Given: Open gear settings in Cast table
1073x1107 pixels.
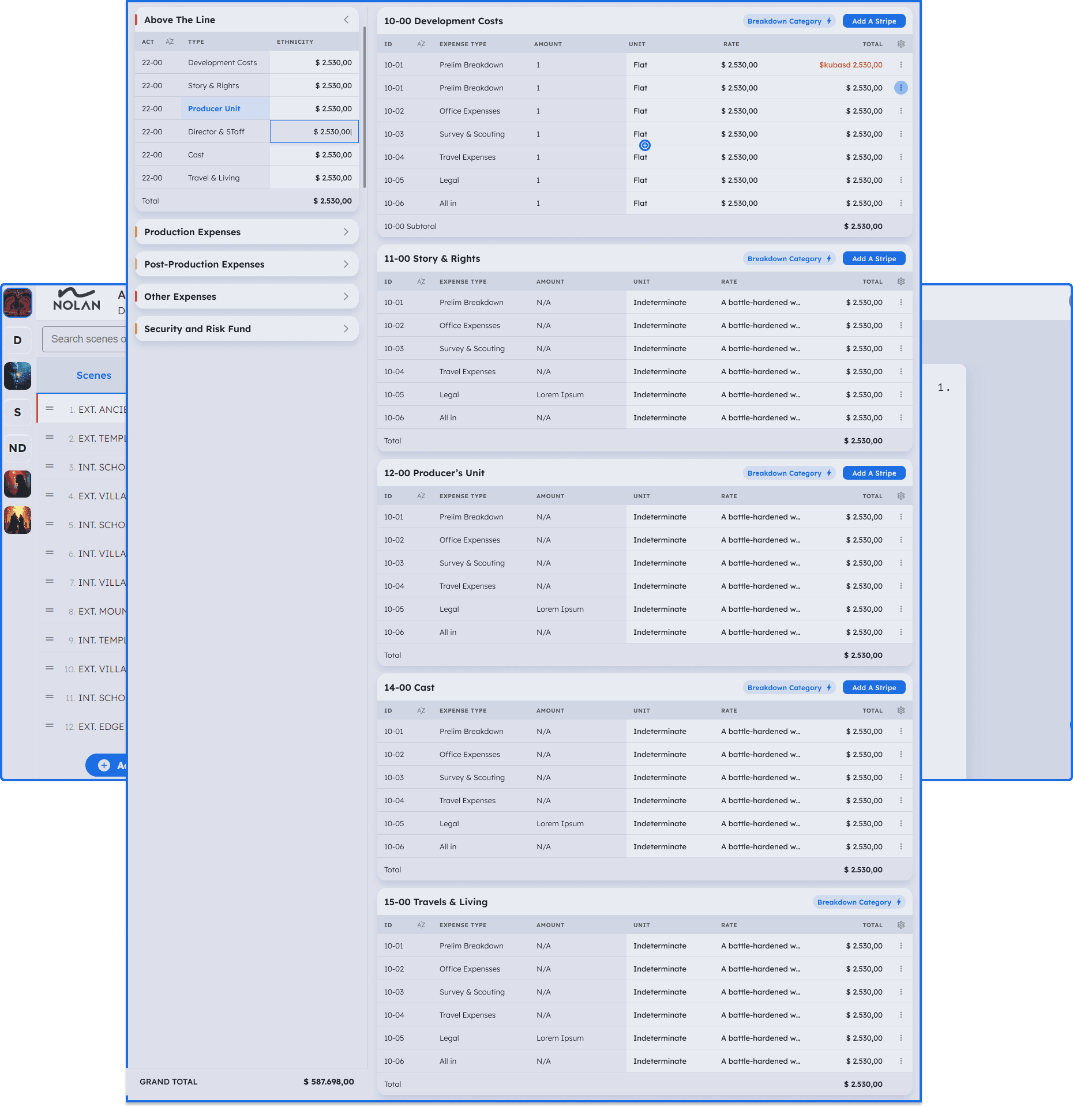Looking at the screenshot, I should [x=901, y=710].
